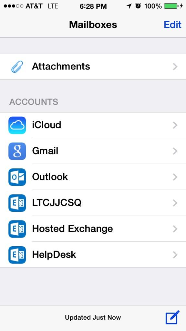This screenshot has width=186, height=331.
Task: Tap the Exchange icon beside HelpDesk
Action: coord(17,255)
